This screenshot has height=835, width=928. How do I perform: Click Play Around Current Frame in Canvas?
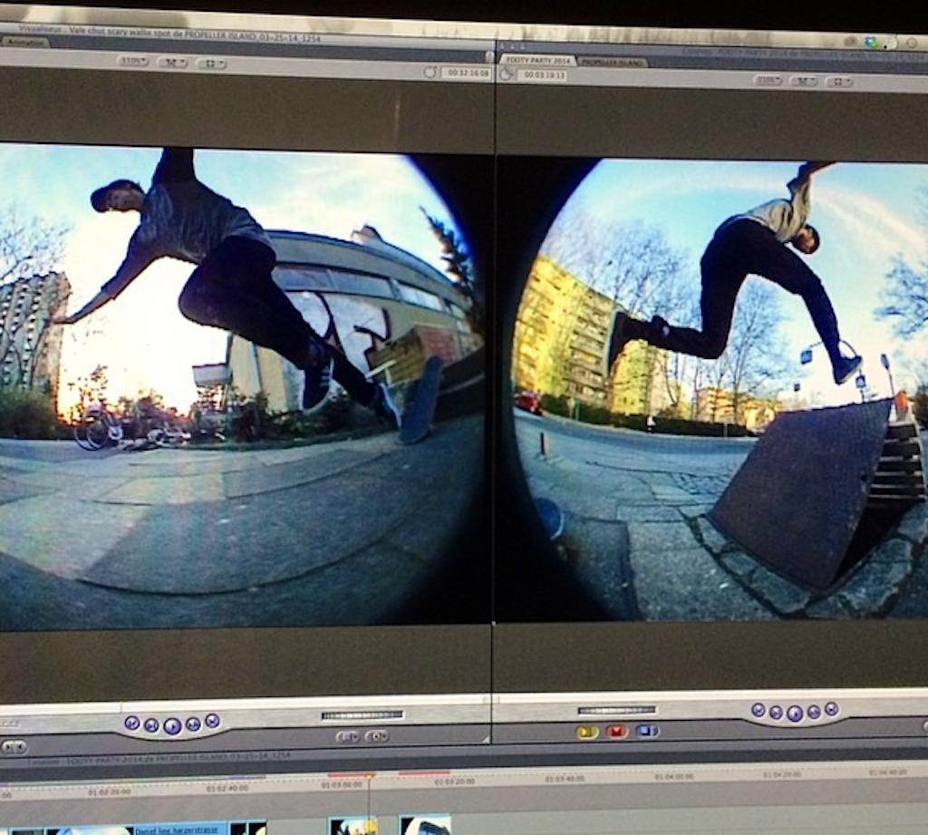pos(813,712)
